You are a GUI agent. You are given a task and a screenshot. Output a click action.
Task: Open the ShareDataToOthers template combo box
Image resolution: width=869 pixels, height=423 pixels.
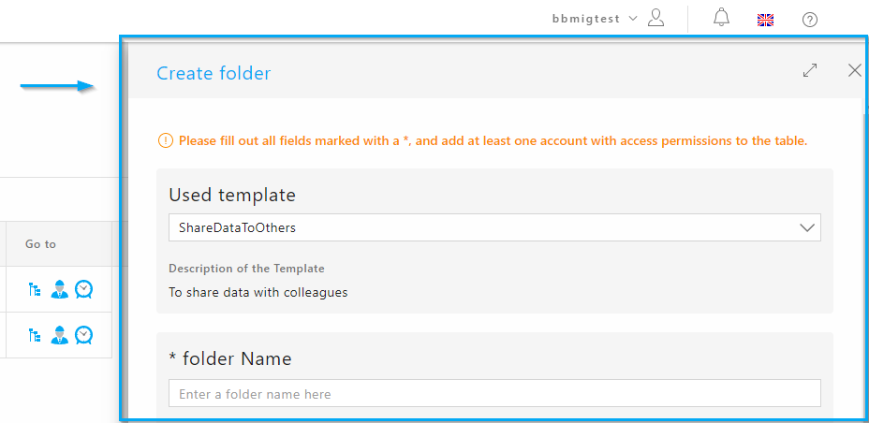point(494,227)
